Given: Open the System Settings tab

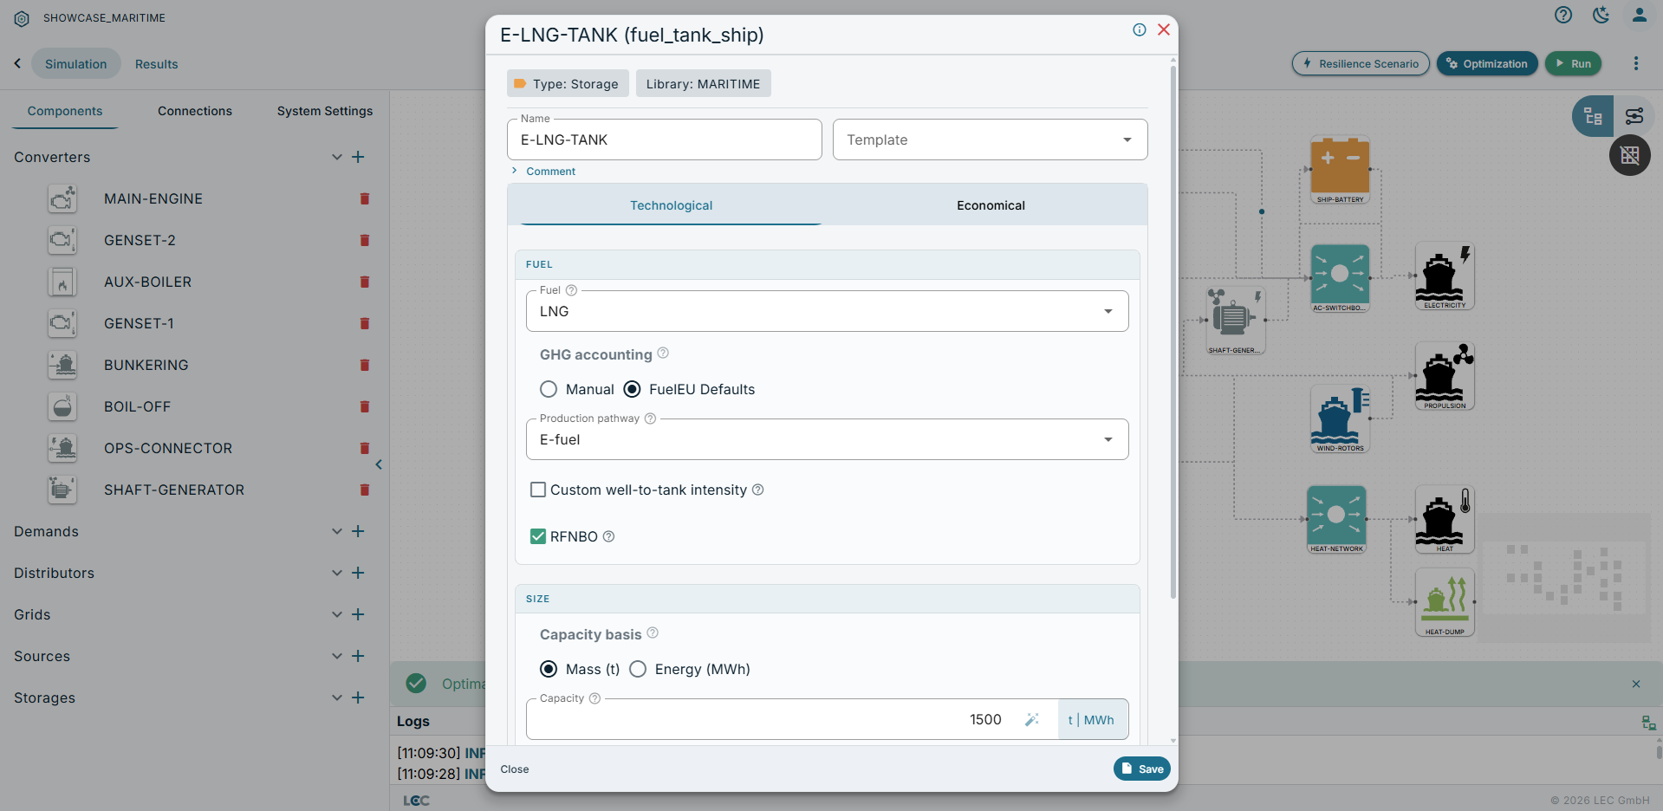Looking at the screenshot, I should pos(325,111).
